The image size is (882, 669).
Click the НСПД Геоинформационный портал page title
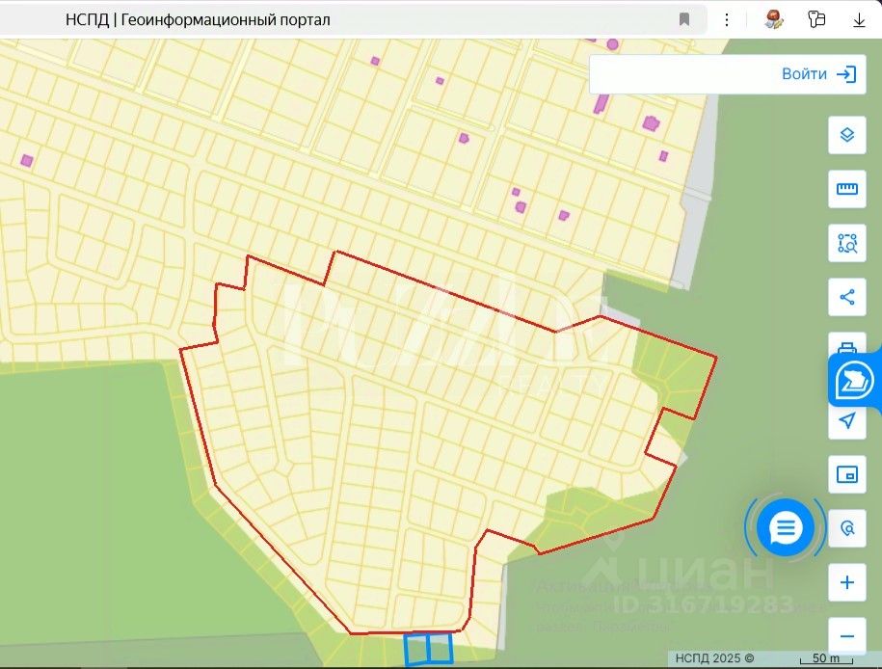(x=198, y=19)
